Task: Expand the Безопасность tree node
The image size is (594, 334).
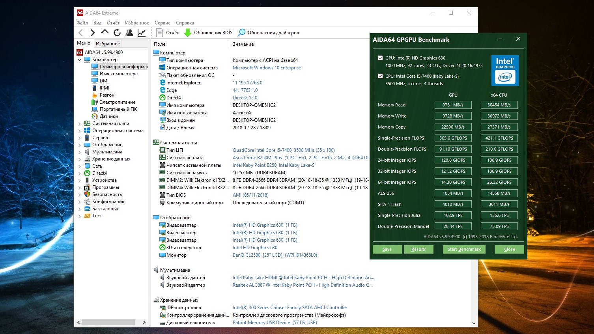Action: click(x=80, y=194)
